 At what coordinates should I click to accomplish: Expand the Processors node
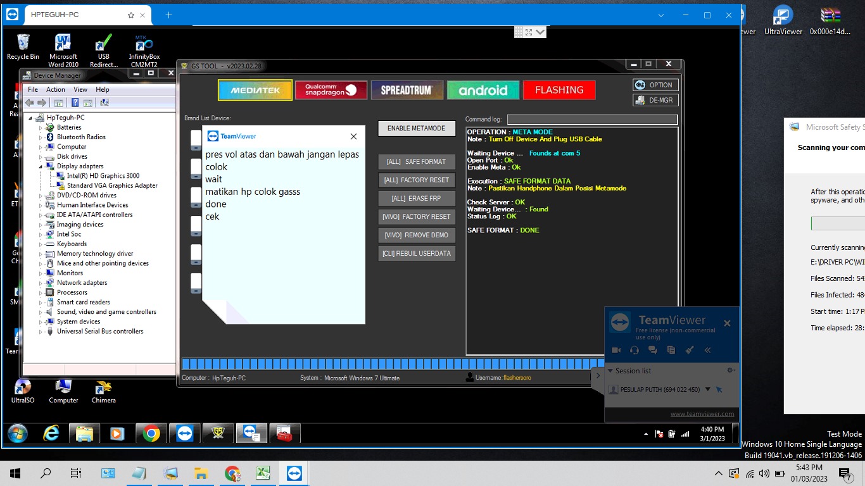40,292
